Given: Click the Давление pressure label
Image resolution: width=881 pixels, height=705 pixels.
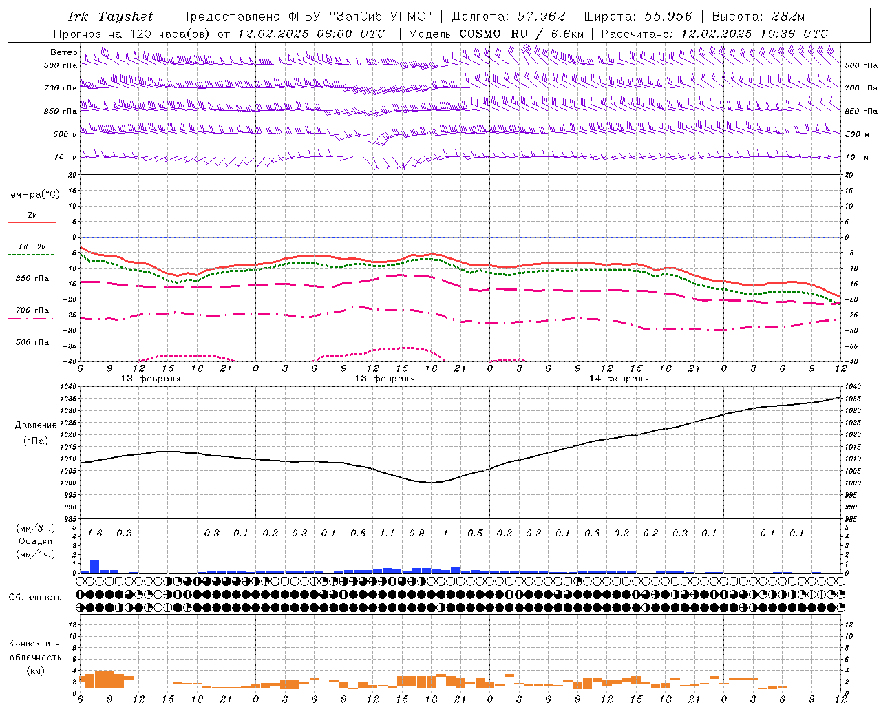Looking at the screenshot, I should pos(36,425).
